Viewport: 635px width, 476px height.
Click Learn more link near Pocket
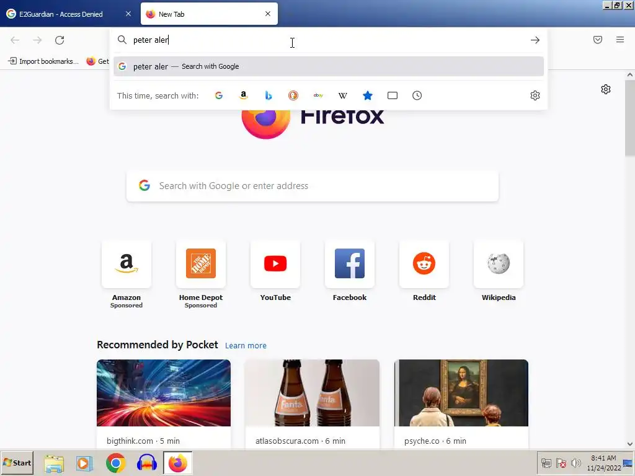[246, 346]
